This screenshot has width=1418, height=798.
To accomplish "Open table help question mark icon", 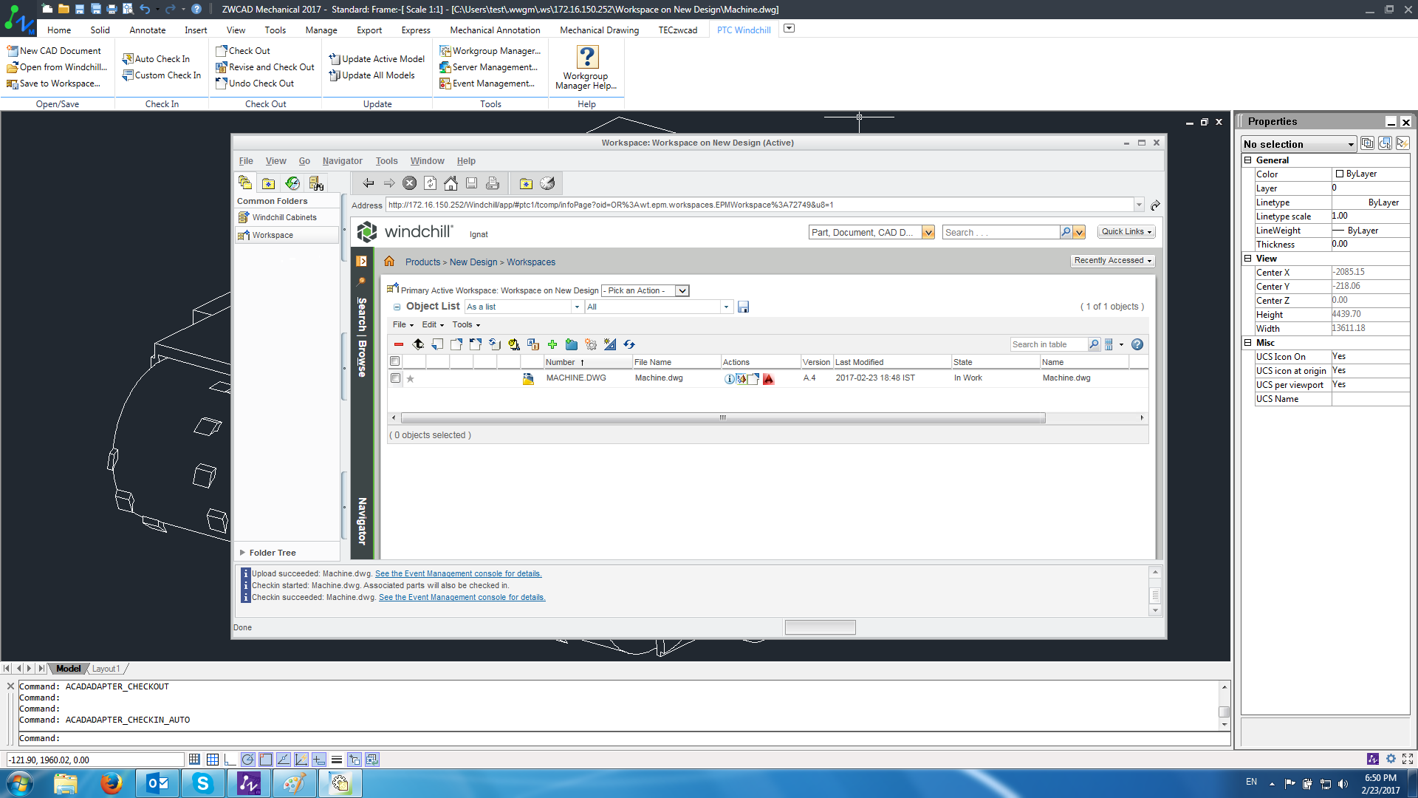I will point(1137,344).
